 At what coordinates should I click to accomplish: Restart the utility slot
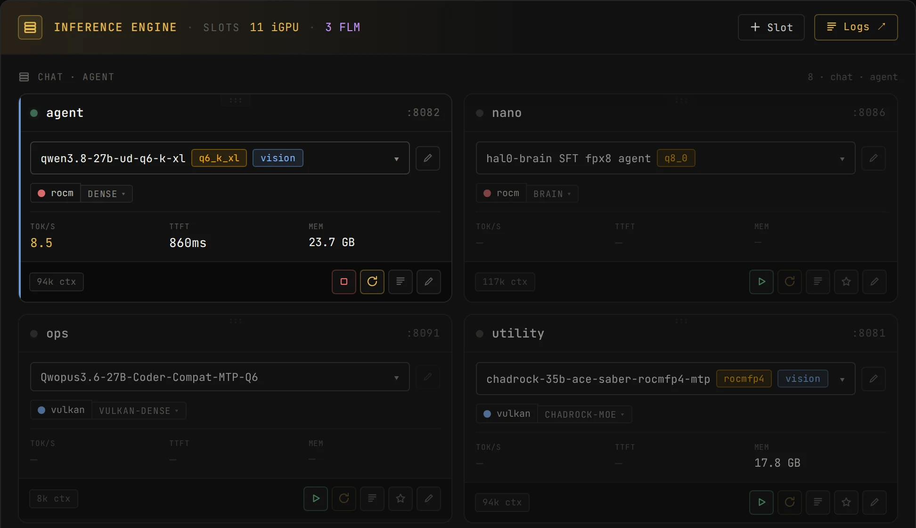790,503
